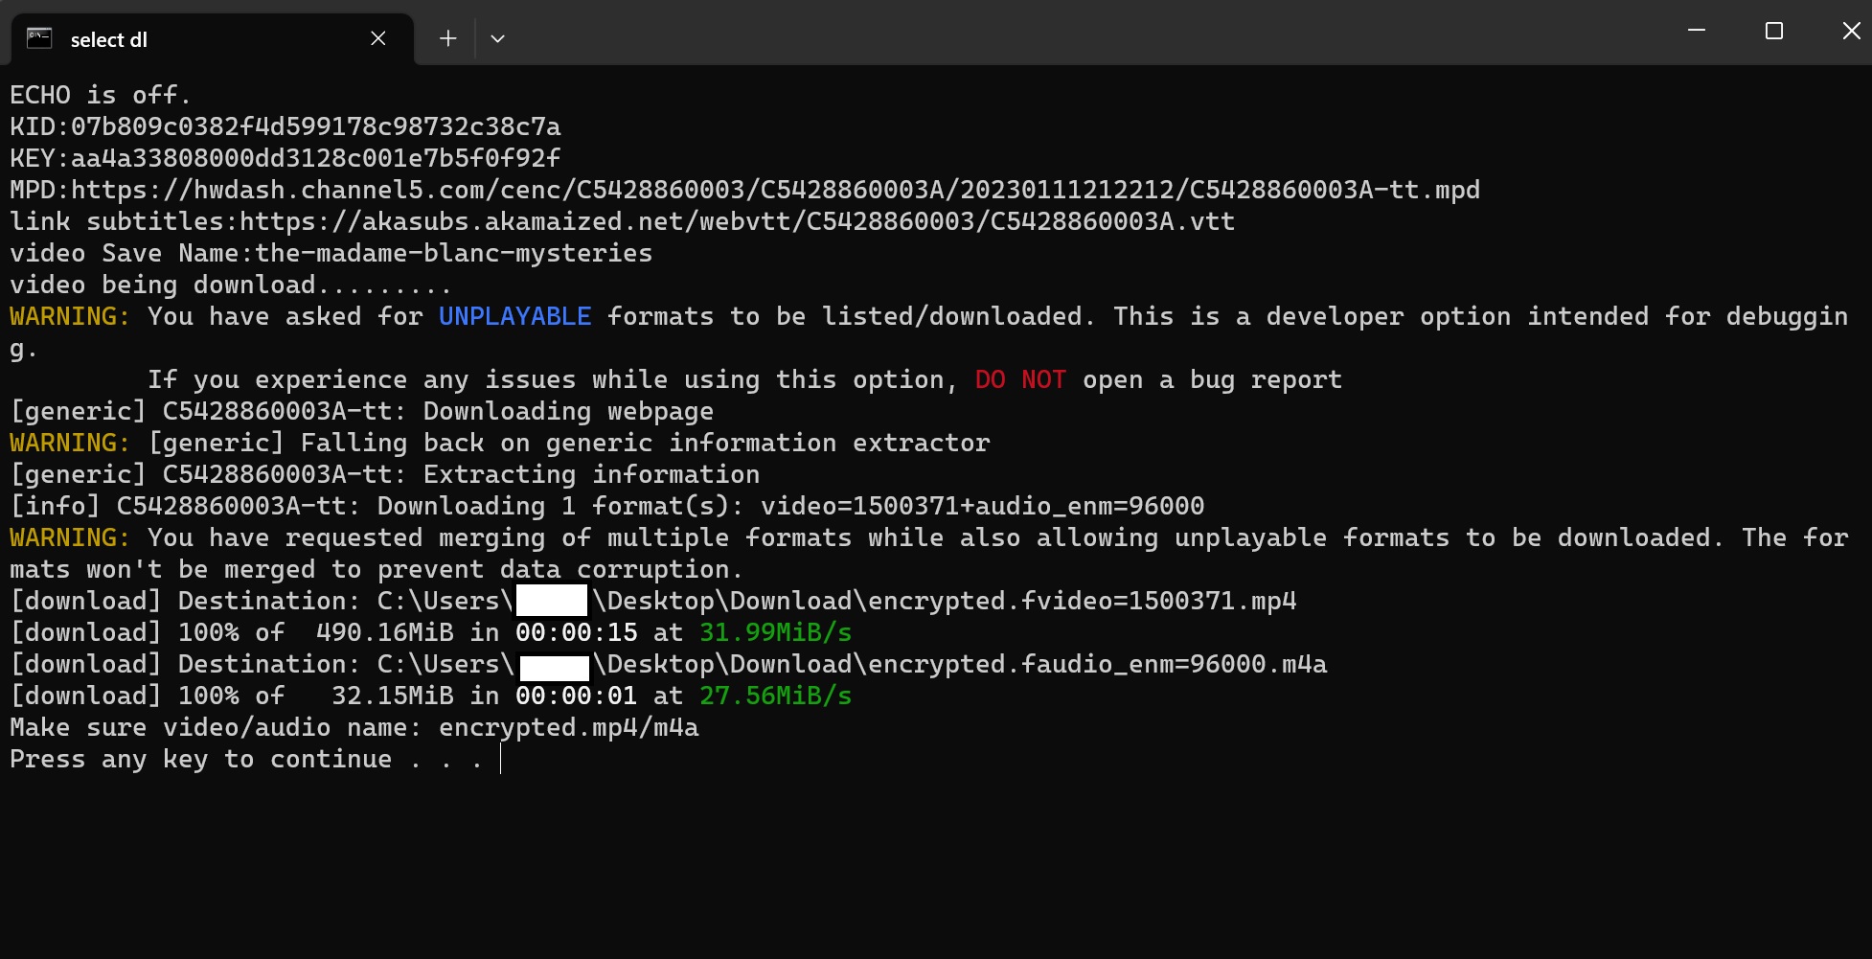
Task: Click the blue UNPLAYABLE warning word
Action: (x=514, y=316)
